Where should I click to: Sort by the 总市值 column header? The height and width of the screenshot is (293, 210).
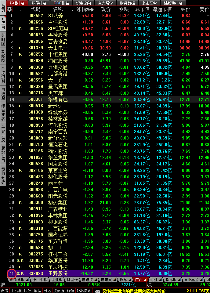coord(142,9)
